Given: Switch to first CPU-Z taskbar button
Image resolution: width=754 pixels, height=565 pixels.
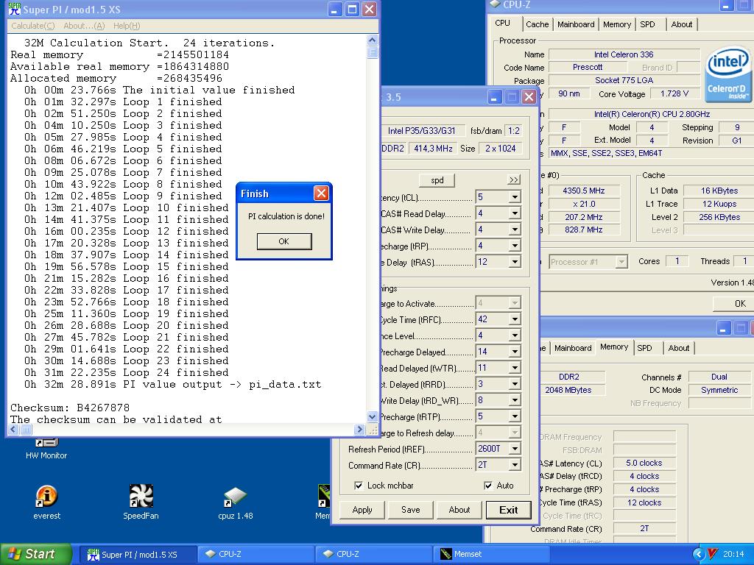Looking at the screenshot, I should 256,555.
